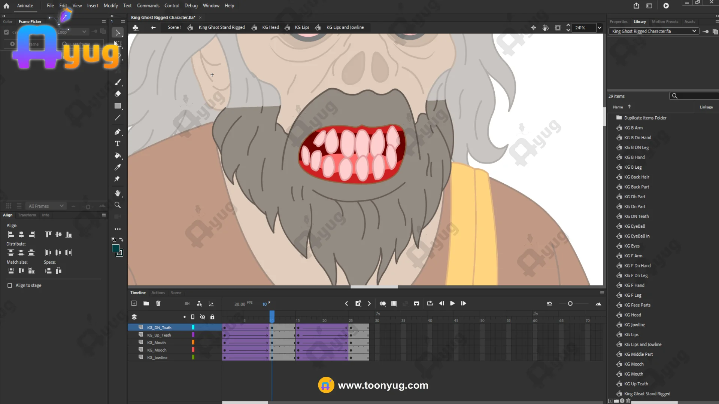Turn on onion skin icon
The width and height of the screenshot is (719, 404).
point(382,303)
